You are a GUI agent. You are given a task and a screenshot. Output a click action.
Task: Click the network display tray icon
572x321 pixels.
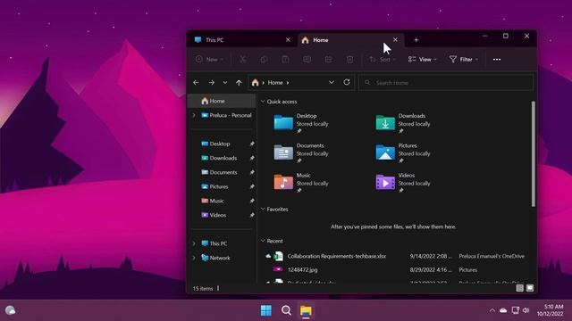[515, 310]
